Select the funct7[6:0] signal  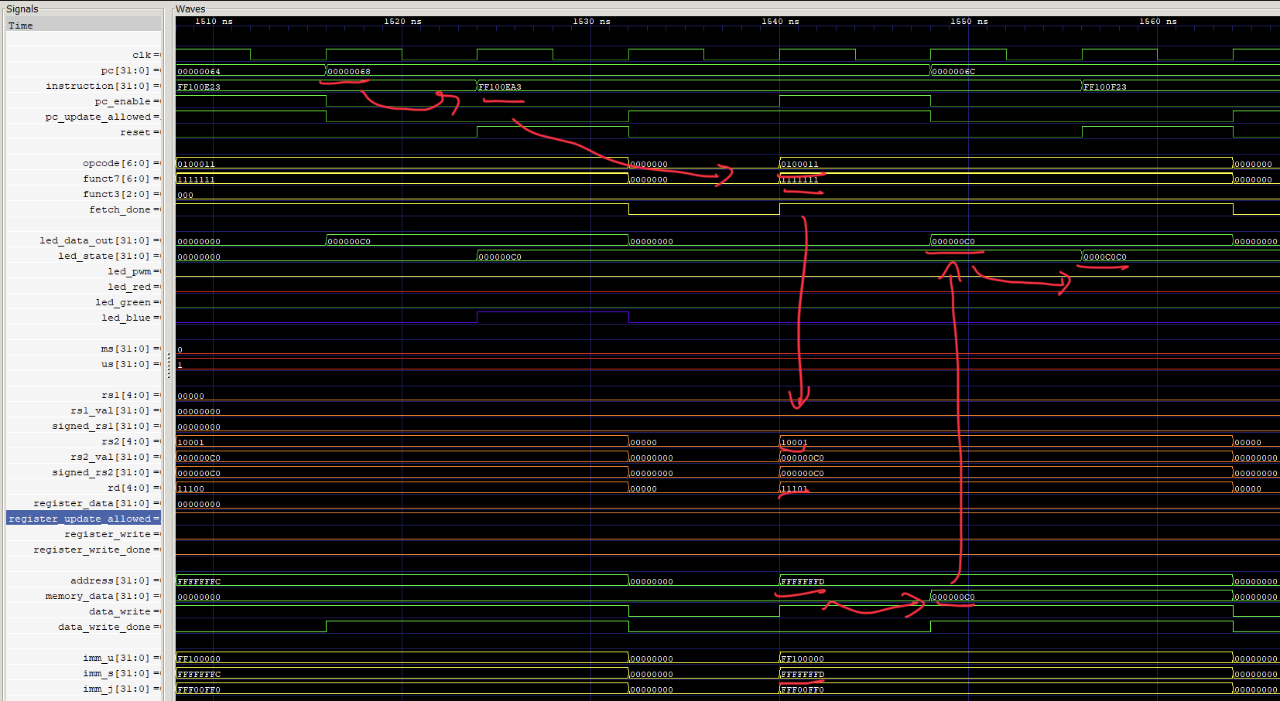click(84, 179)
